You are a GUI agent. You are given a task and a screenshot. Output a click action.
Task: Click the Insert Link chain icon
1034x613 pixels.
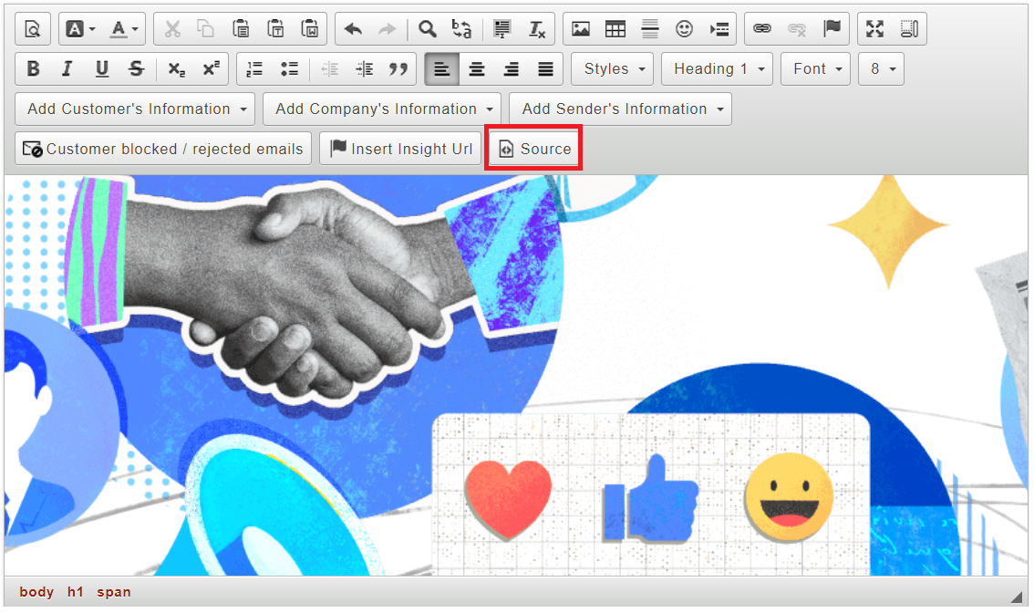click(762, 29)
